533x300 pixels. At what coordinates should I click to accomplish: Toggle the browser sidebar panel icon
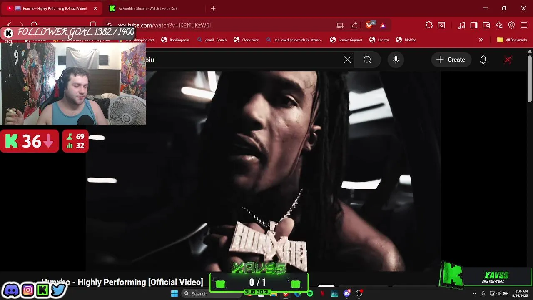point(474,25)
